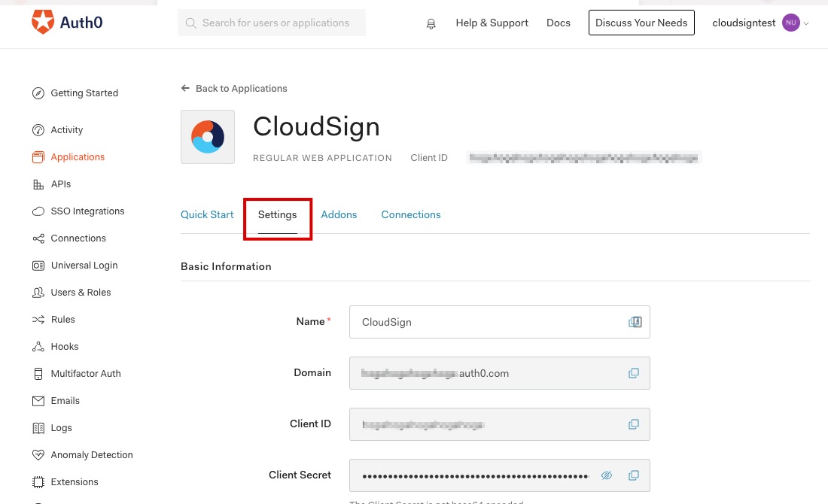The image size is (828, 504).
Task: Click the Auth0 wordmark text
Action: pos(81,23)
